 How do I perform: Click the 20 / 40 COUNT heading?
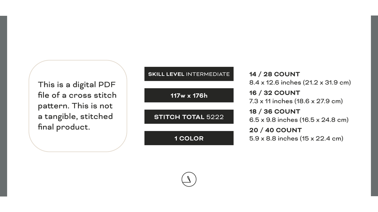click(275, 130)
